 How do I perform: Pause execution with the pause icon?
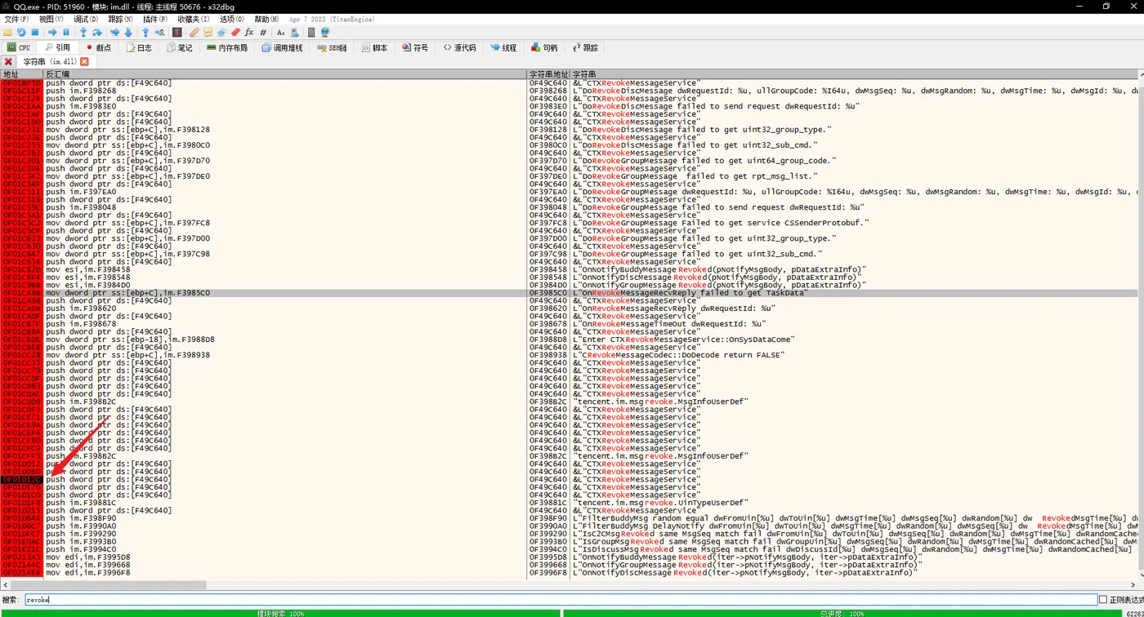[x=66, y=33]
